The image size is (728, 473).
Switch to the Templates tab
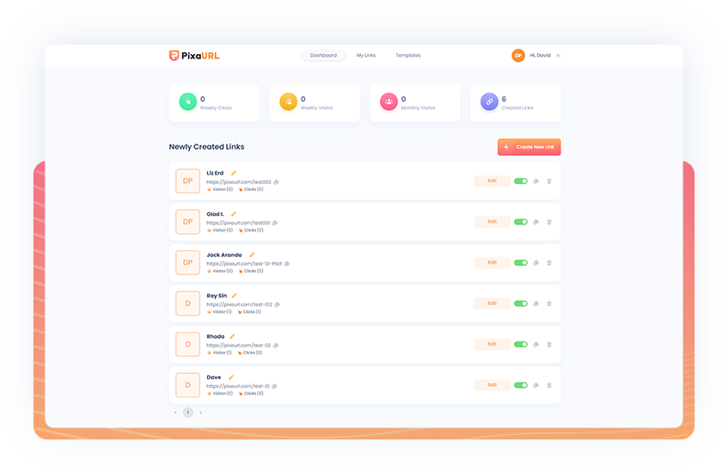click(408, 55)
